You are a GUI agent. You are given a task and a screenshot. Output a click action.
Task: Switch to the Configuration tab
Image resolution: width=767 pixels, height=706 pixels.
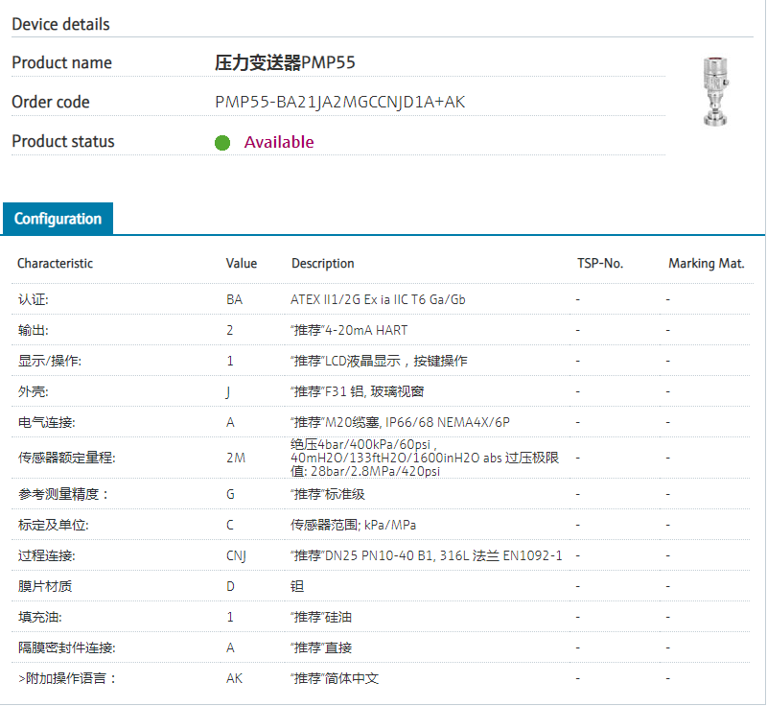(58, 219)
